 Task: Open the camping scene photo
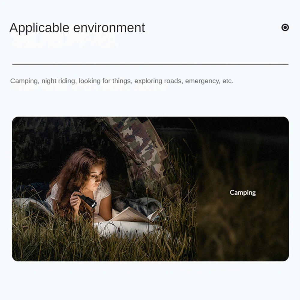pyautogui.click(x=150, y=189)
